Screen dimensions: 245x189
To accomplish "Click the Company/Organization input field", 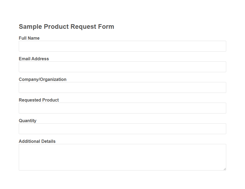I will (122, 87).
